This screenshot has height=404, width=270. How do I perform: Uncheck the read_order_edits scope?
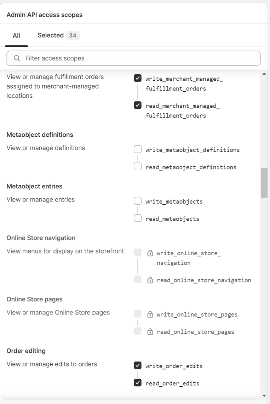click(x=138, y=383)
